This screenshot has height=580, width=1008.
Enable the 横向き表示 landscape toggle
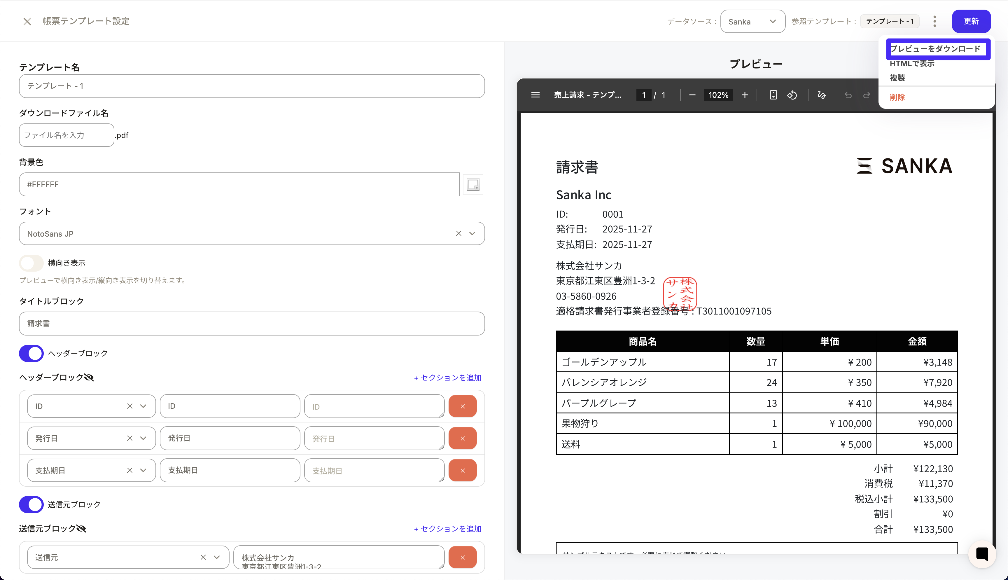coord(31,263)
